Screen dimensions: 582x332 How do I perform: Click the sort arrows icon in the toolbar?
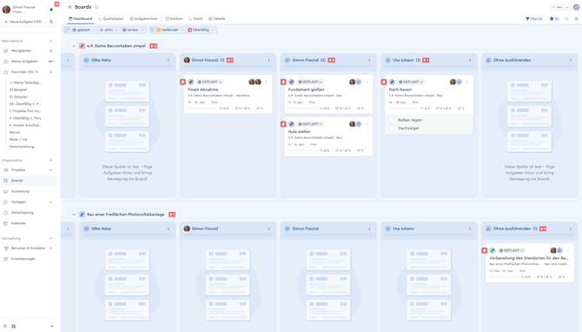pos(566,19)
